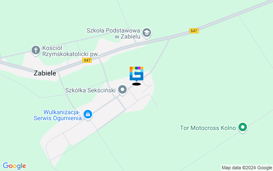
Task: Open the Google logo link
Action: coord(15,166)
